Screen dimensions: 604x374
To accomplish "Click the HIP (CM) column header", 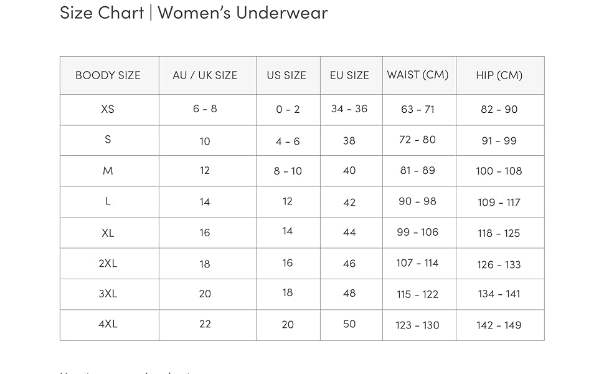I will click(499, 75).
